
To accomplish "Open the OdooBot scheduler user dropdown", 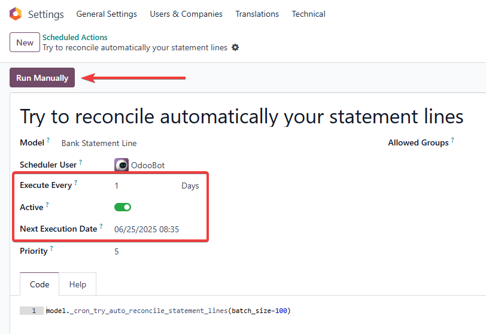I will pyautogui.click(x=148, y=165).
